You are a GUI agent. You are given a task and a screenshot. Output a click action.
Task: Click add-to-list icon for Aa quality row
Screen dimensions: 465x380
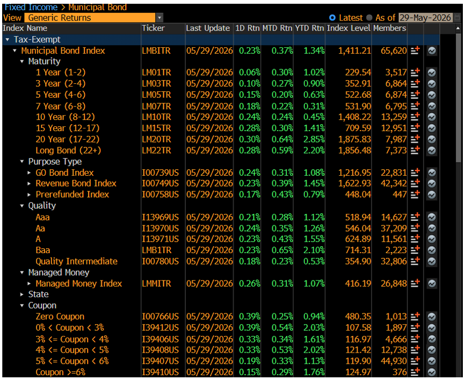coord(415,228)
